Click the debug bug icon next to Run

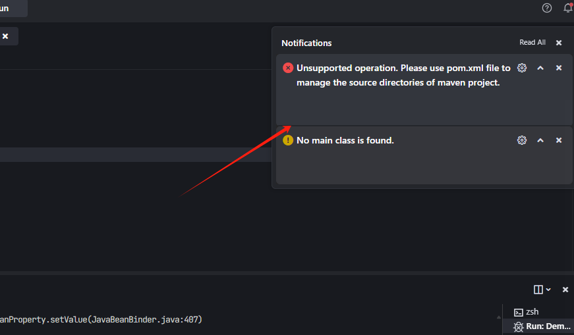518,326
